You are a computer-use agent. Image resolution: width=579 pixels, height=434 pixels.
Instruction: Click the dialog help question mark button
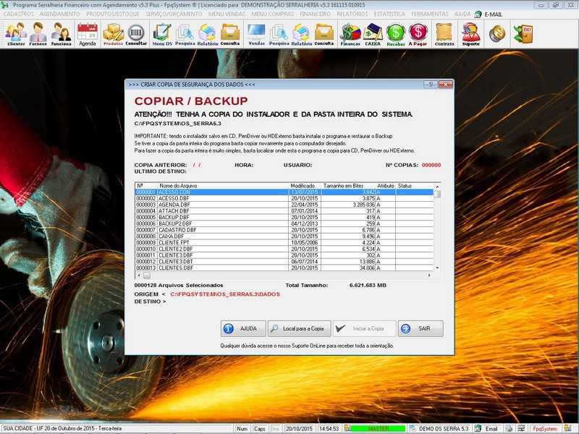pos(430,84)
